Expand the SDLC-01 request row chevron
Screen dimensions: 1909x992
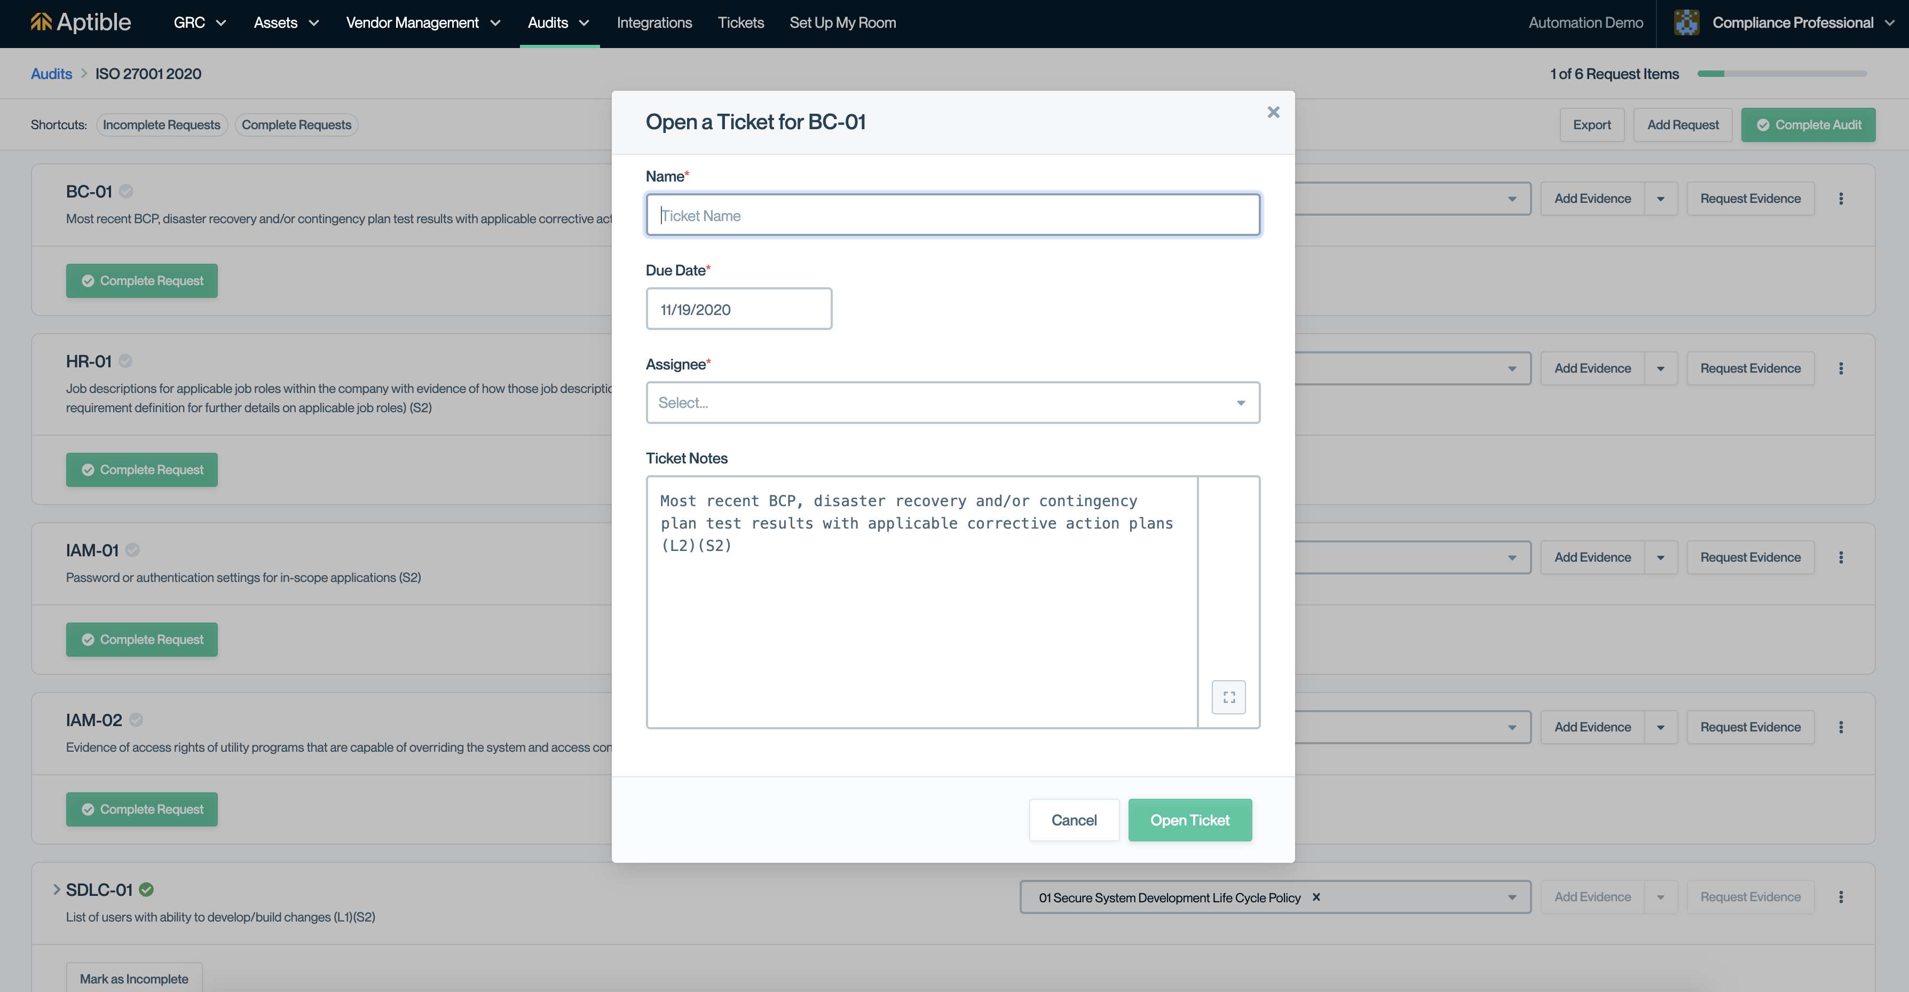(x=57, y=889)
